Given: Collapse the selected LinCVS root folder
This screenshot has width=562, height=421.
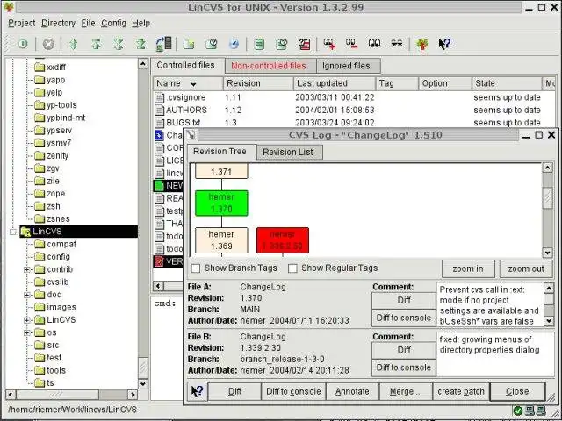Looking at the screenshot, I should click(13, 232).
